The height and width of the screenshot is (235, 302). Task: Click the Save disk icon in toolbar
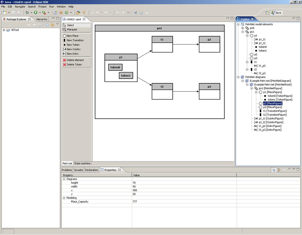click(13, 13)
